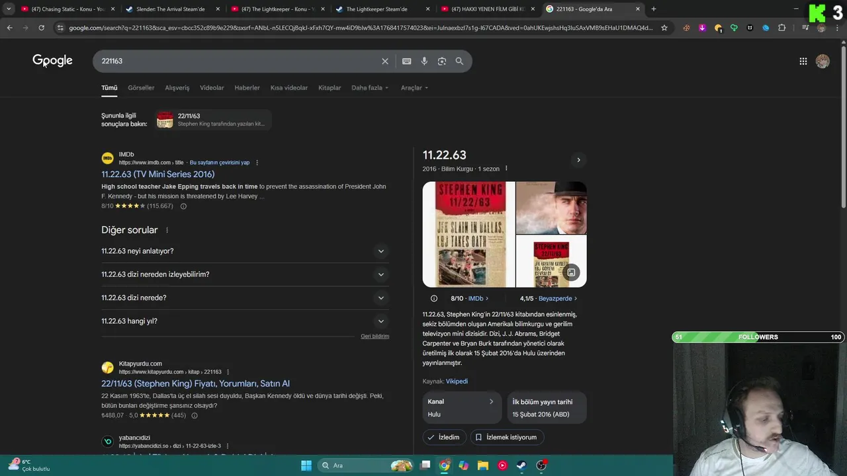Open Steam from the taskbar

click(521, 465)
